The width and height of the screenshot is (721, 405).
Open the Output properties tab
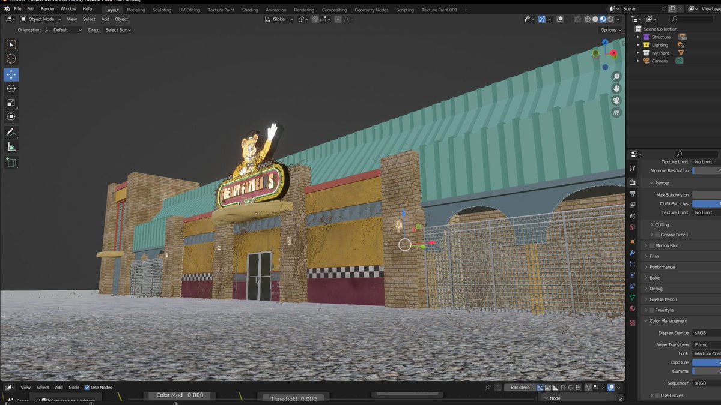[x=632, y=194]
